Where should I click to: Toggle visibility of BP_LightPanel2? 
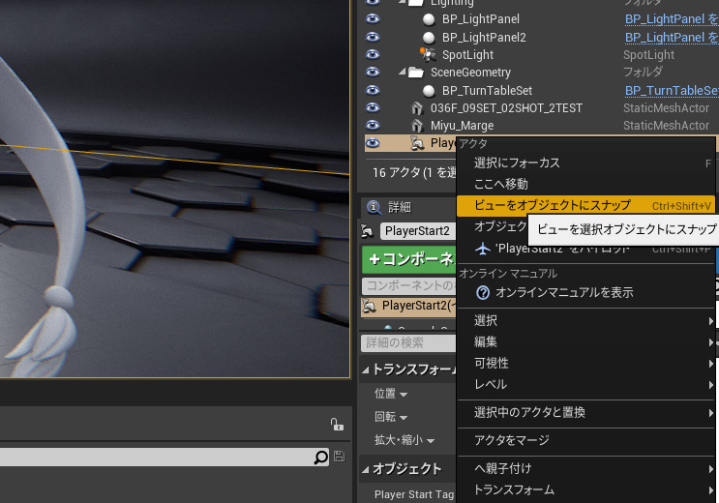(x=372, y=37)
